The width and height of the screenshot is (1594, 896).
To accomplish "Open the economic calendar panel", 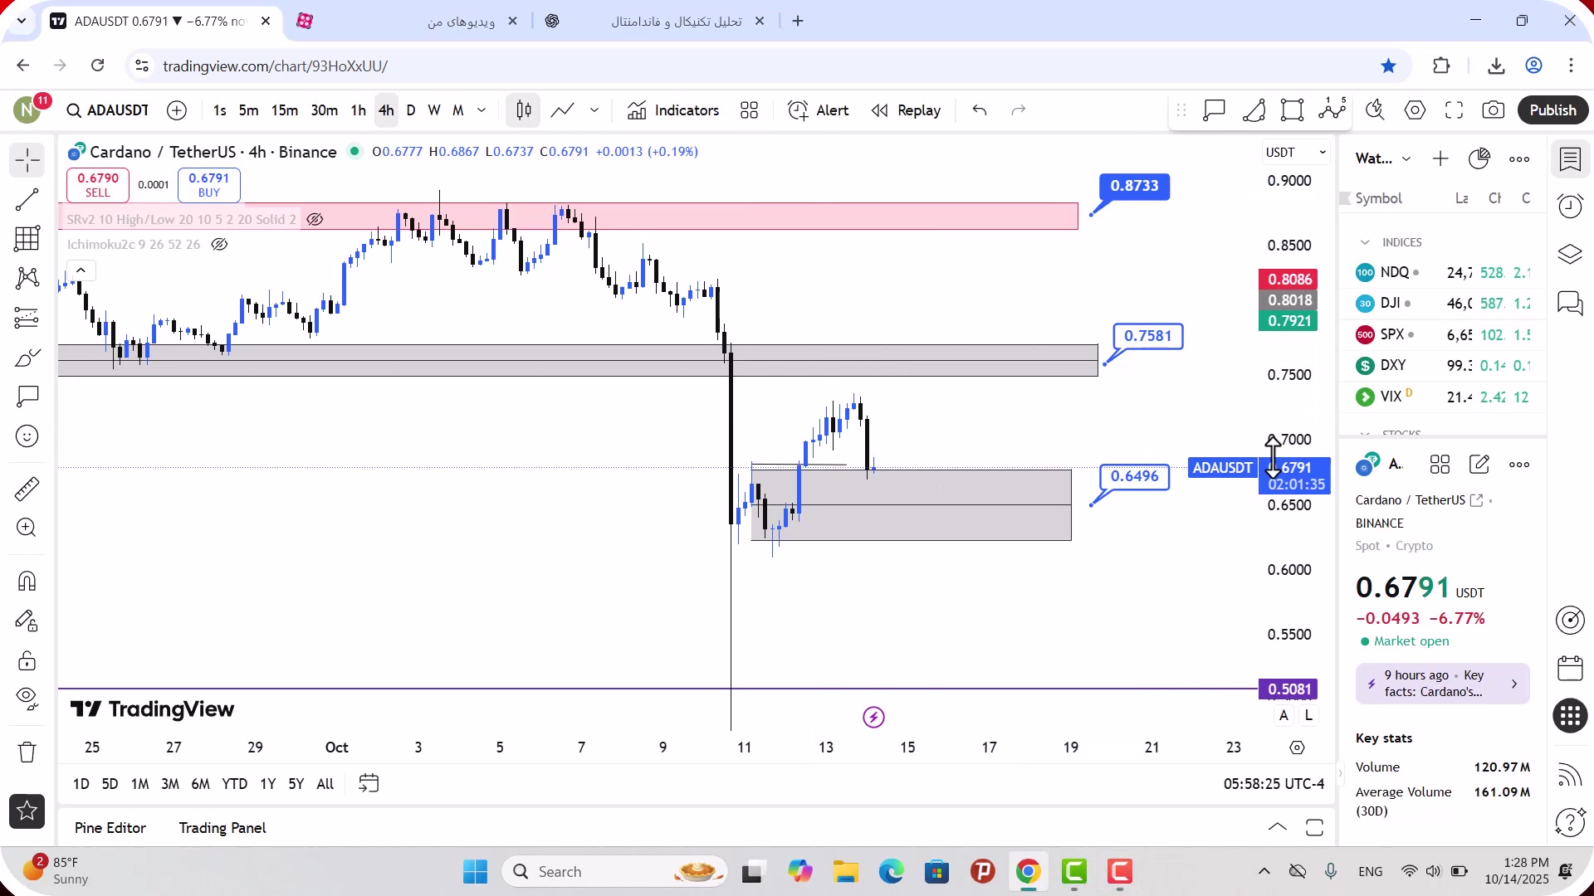I will click(x=1570, y=668).
